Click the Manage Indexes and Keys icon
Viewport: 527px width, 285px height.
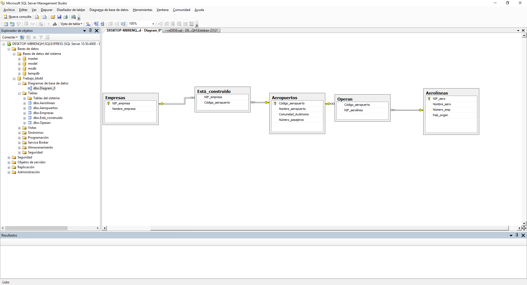166,24
